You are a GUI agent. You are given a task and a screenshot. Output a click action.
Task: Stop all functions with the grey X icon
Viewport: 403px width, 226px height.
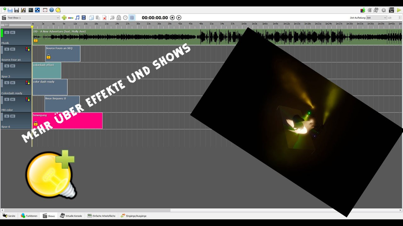tap(384, 10)
